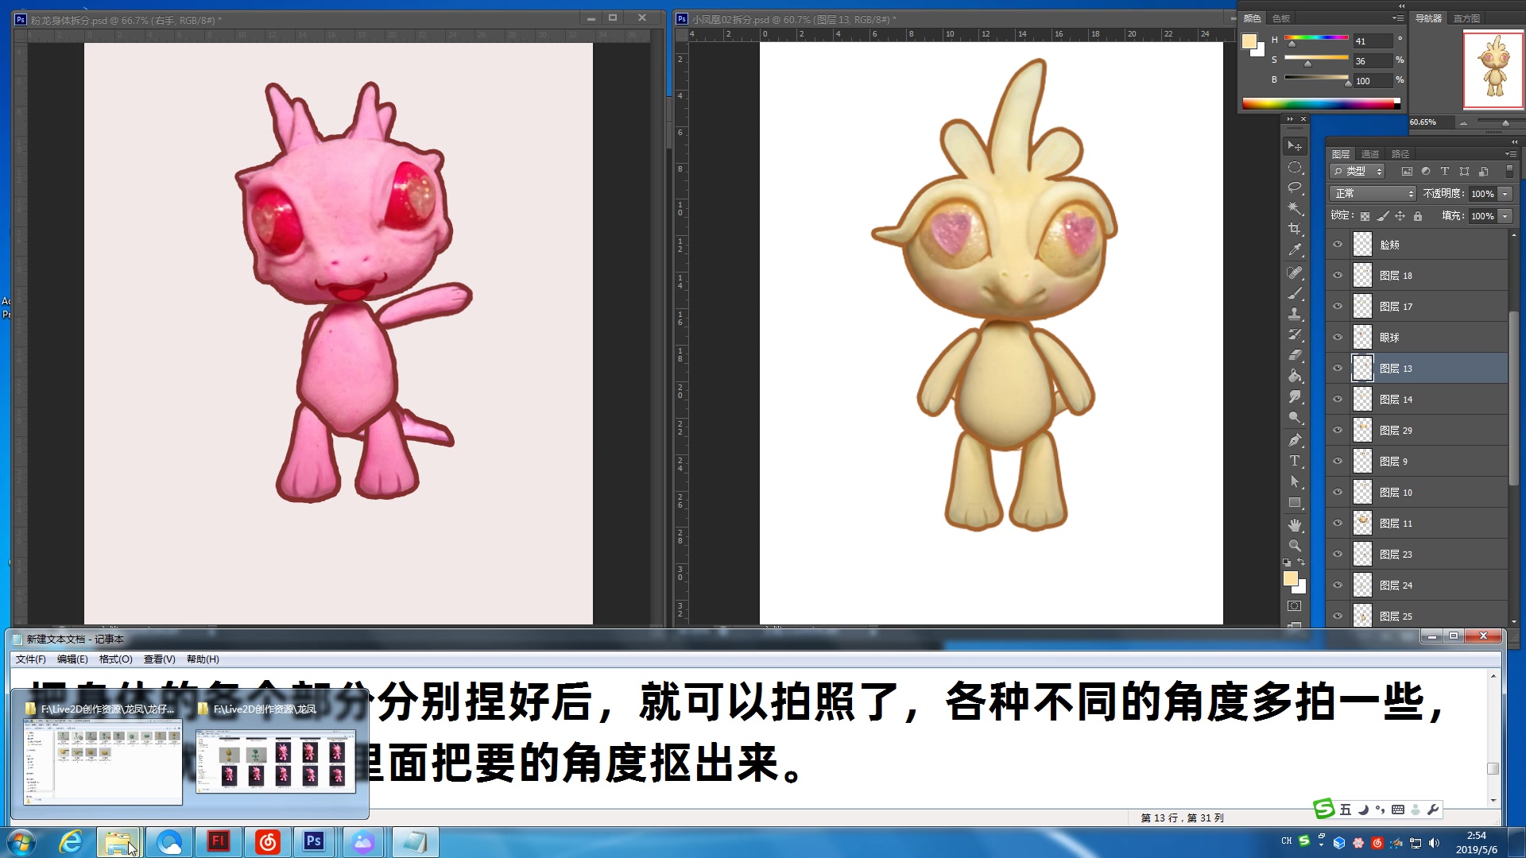The image size is (1526, 858).
Task: Open the 填充 fill slider dropdown
Action: click(x=1505, y=216)
